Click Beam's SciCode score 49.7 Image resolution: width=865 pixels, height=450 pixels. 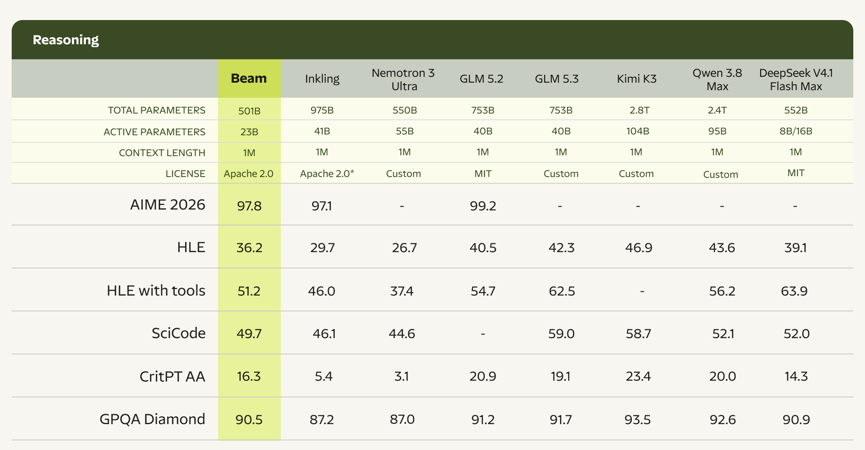249,334
